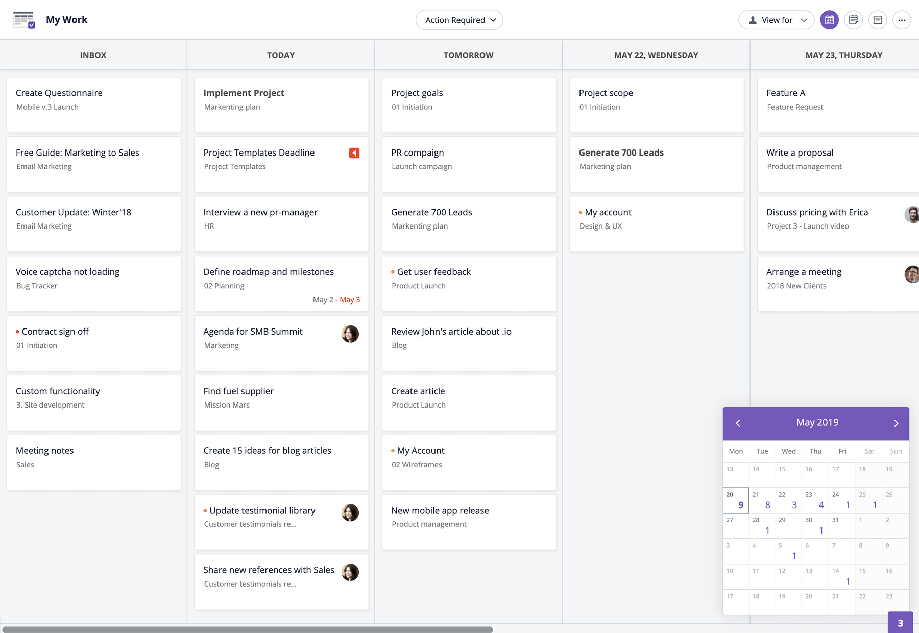Select the Inbox column header

point(93,55)
